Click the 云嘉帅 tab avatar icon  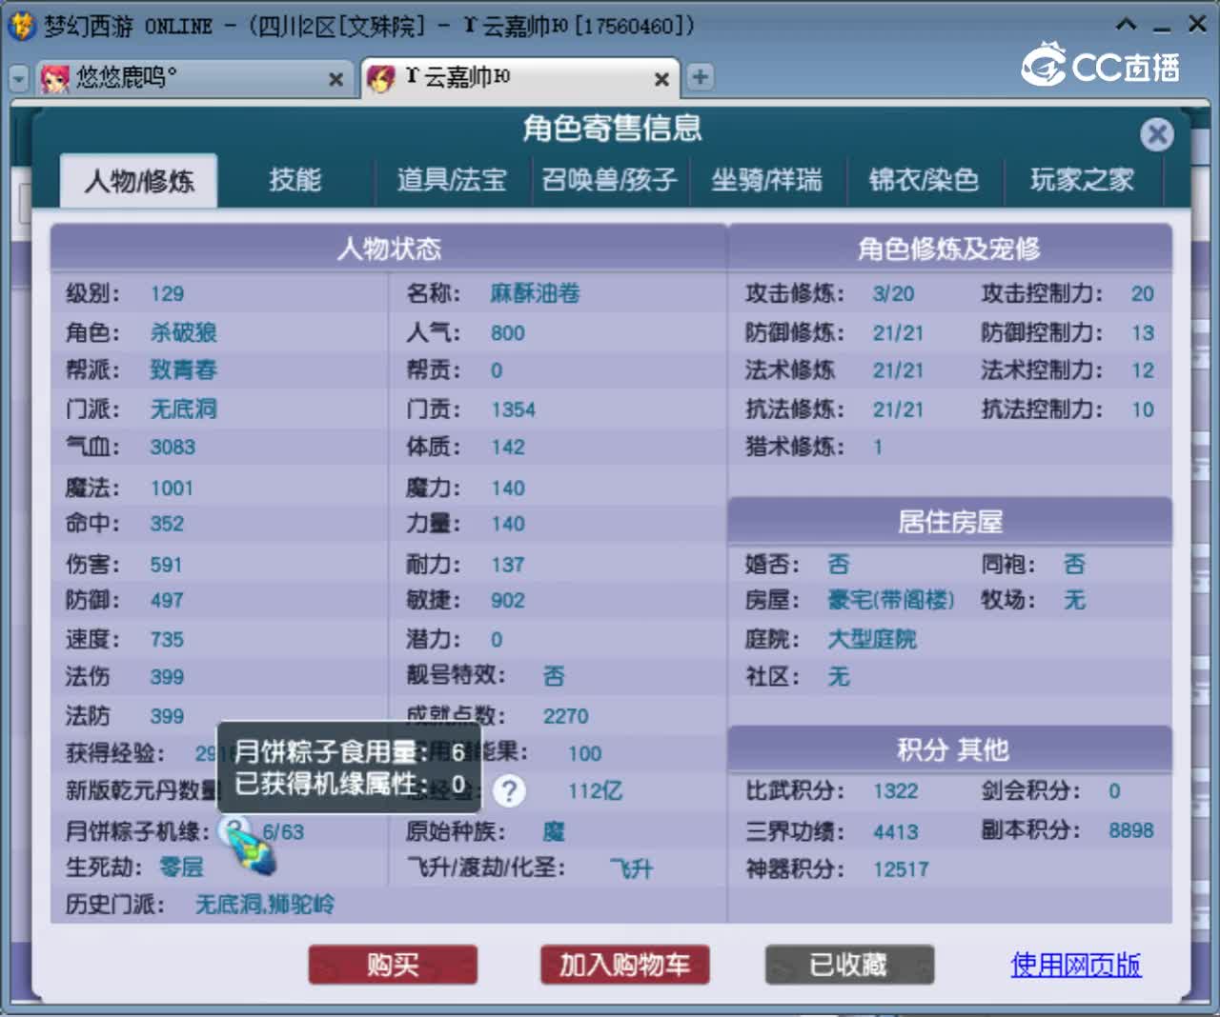[x=381, y=78]
